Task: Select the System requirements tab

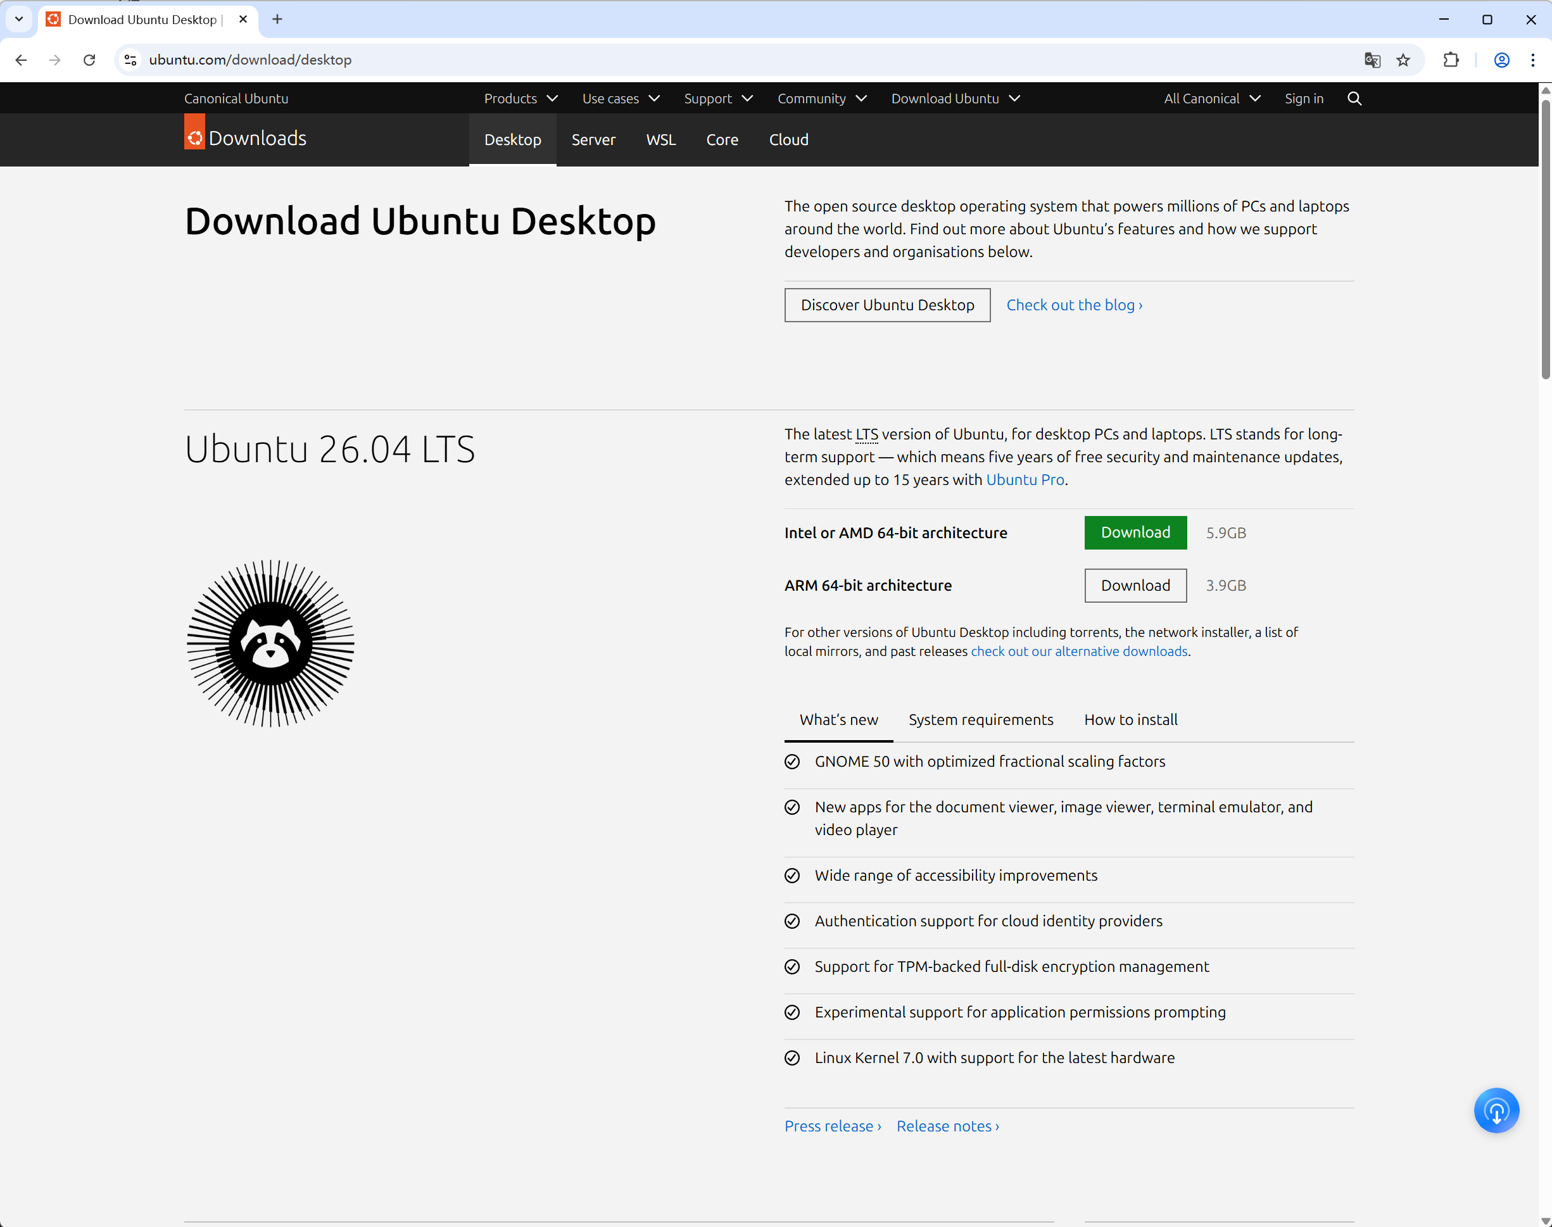Action: (980, 719)
